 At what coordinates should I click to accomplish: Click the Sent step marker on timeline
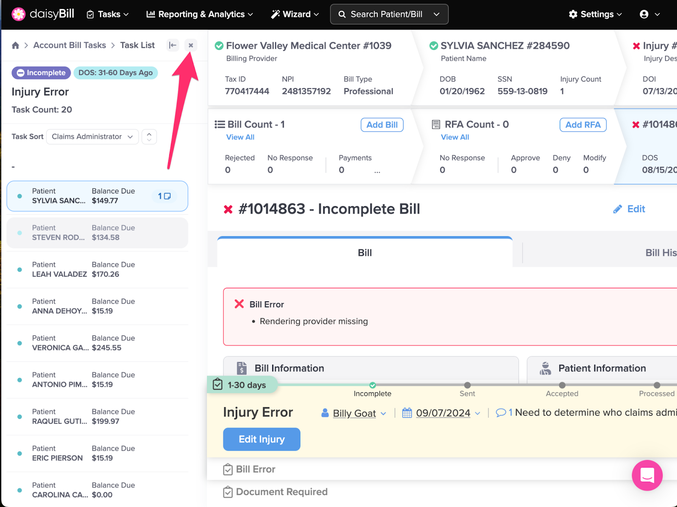[467, 385]
